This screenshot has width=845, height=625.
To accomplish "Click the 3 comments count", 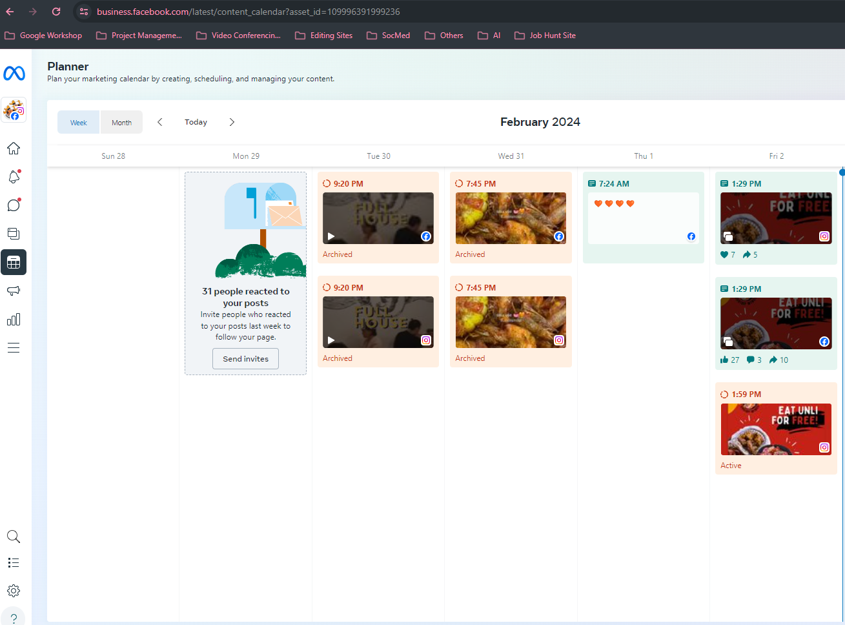I will pyautogui.click(x=754, y=360).
